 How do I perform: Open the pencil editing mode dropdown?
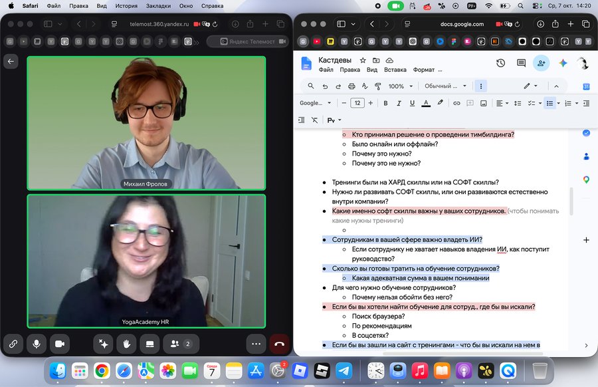tap(530, 86)
